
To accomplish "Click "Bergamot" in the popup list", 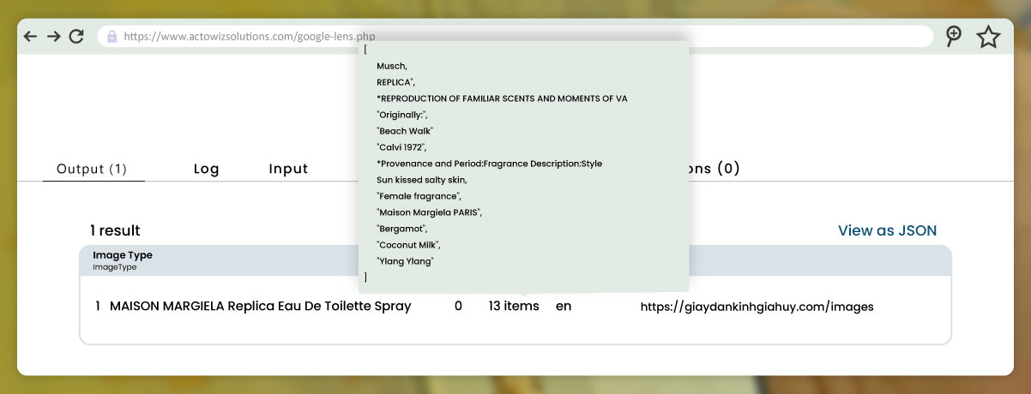I will pos(402,229).
